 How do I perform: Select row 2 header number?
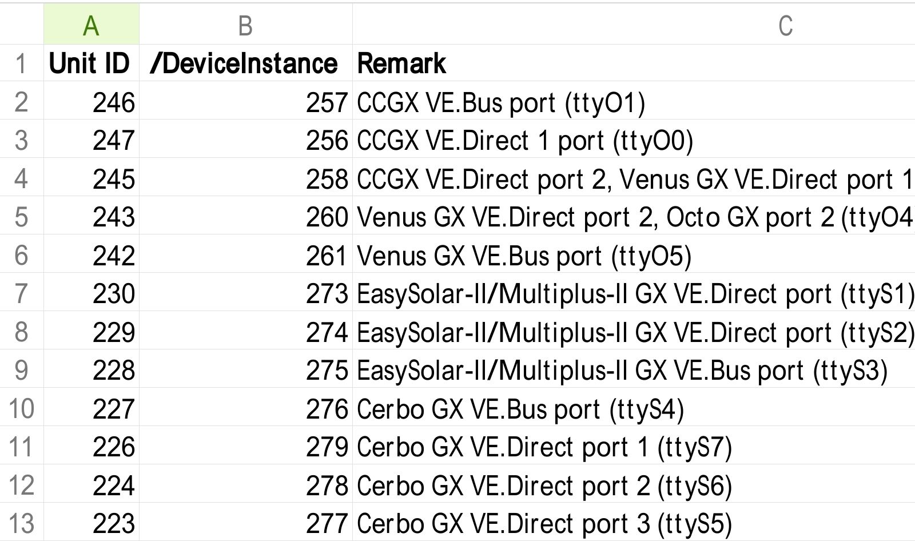(x=21, y=102)
